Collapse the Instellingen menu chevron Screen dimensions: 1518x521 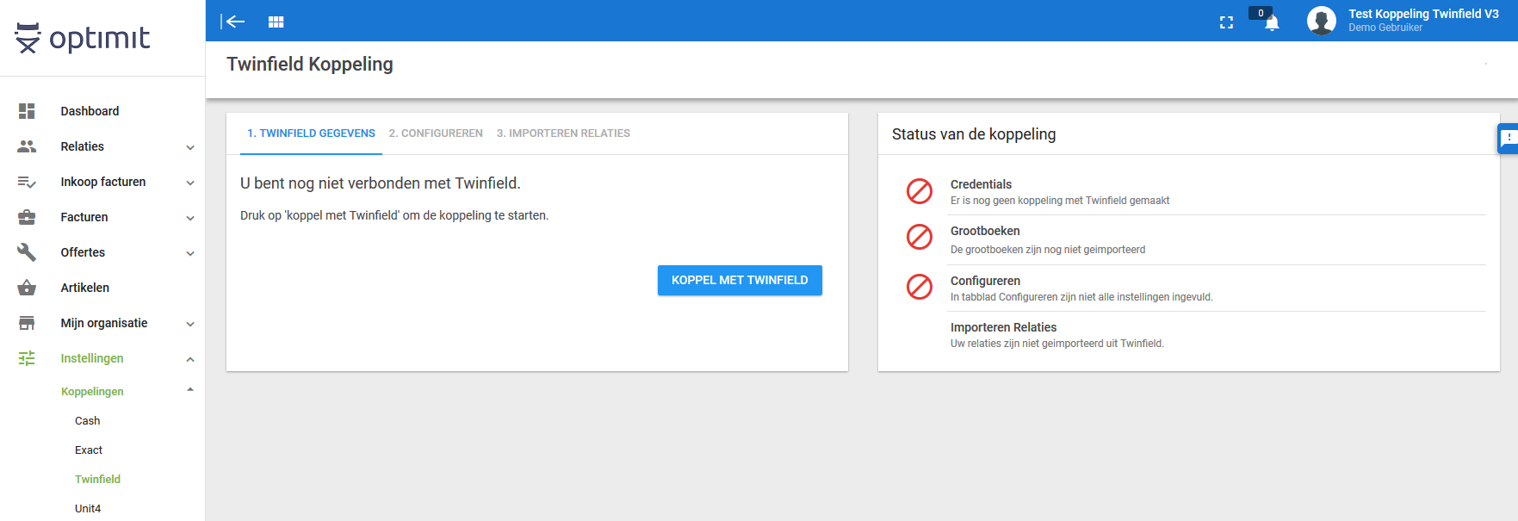click(190, 359)
